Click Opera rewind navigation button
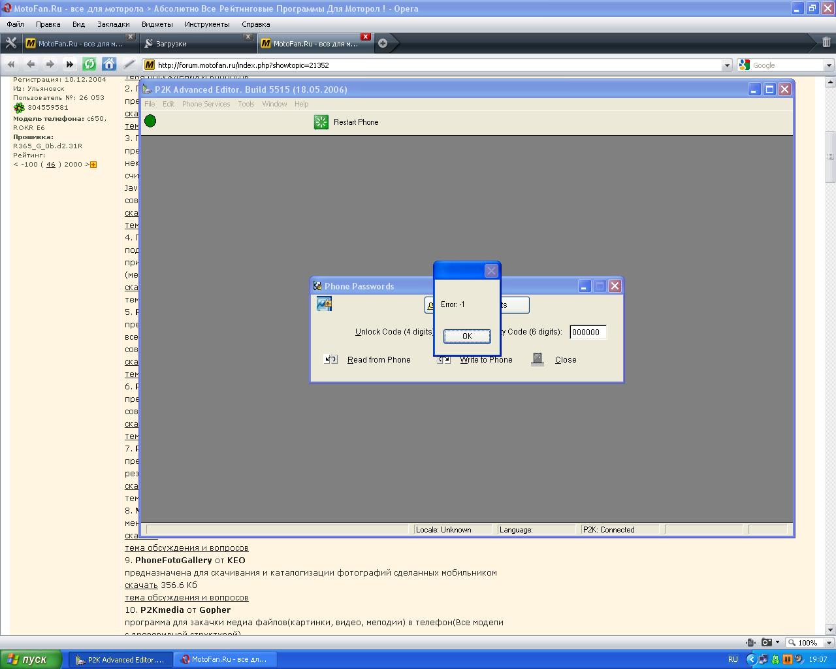The image size is (836, 669). (11, 64)
